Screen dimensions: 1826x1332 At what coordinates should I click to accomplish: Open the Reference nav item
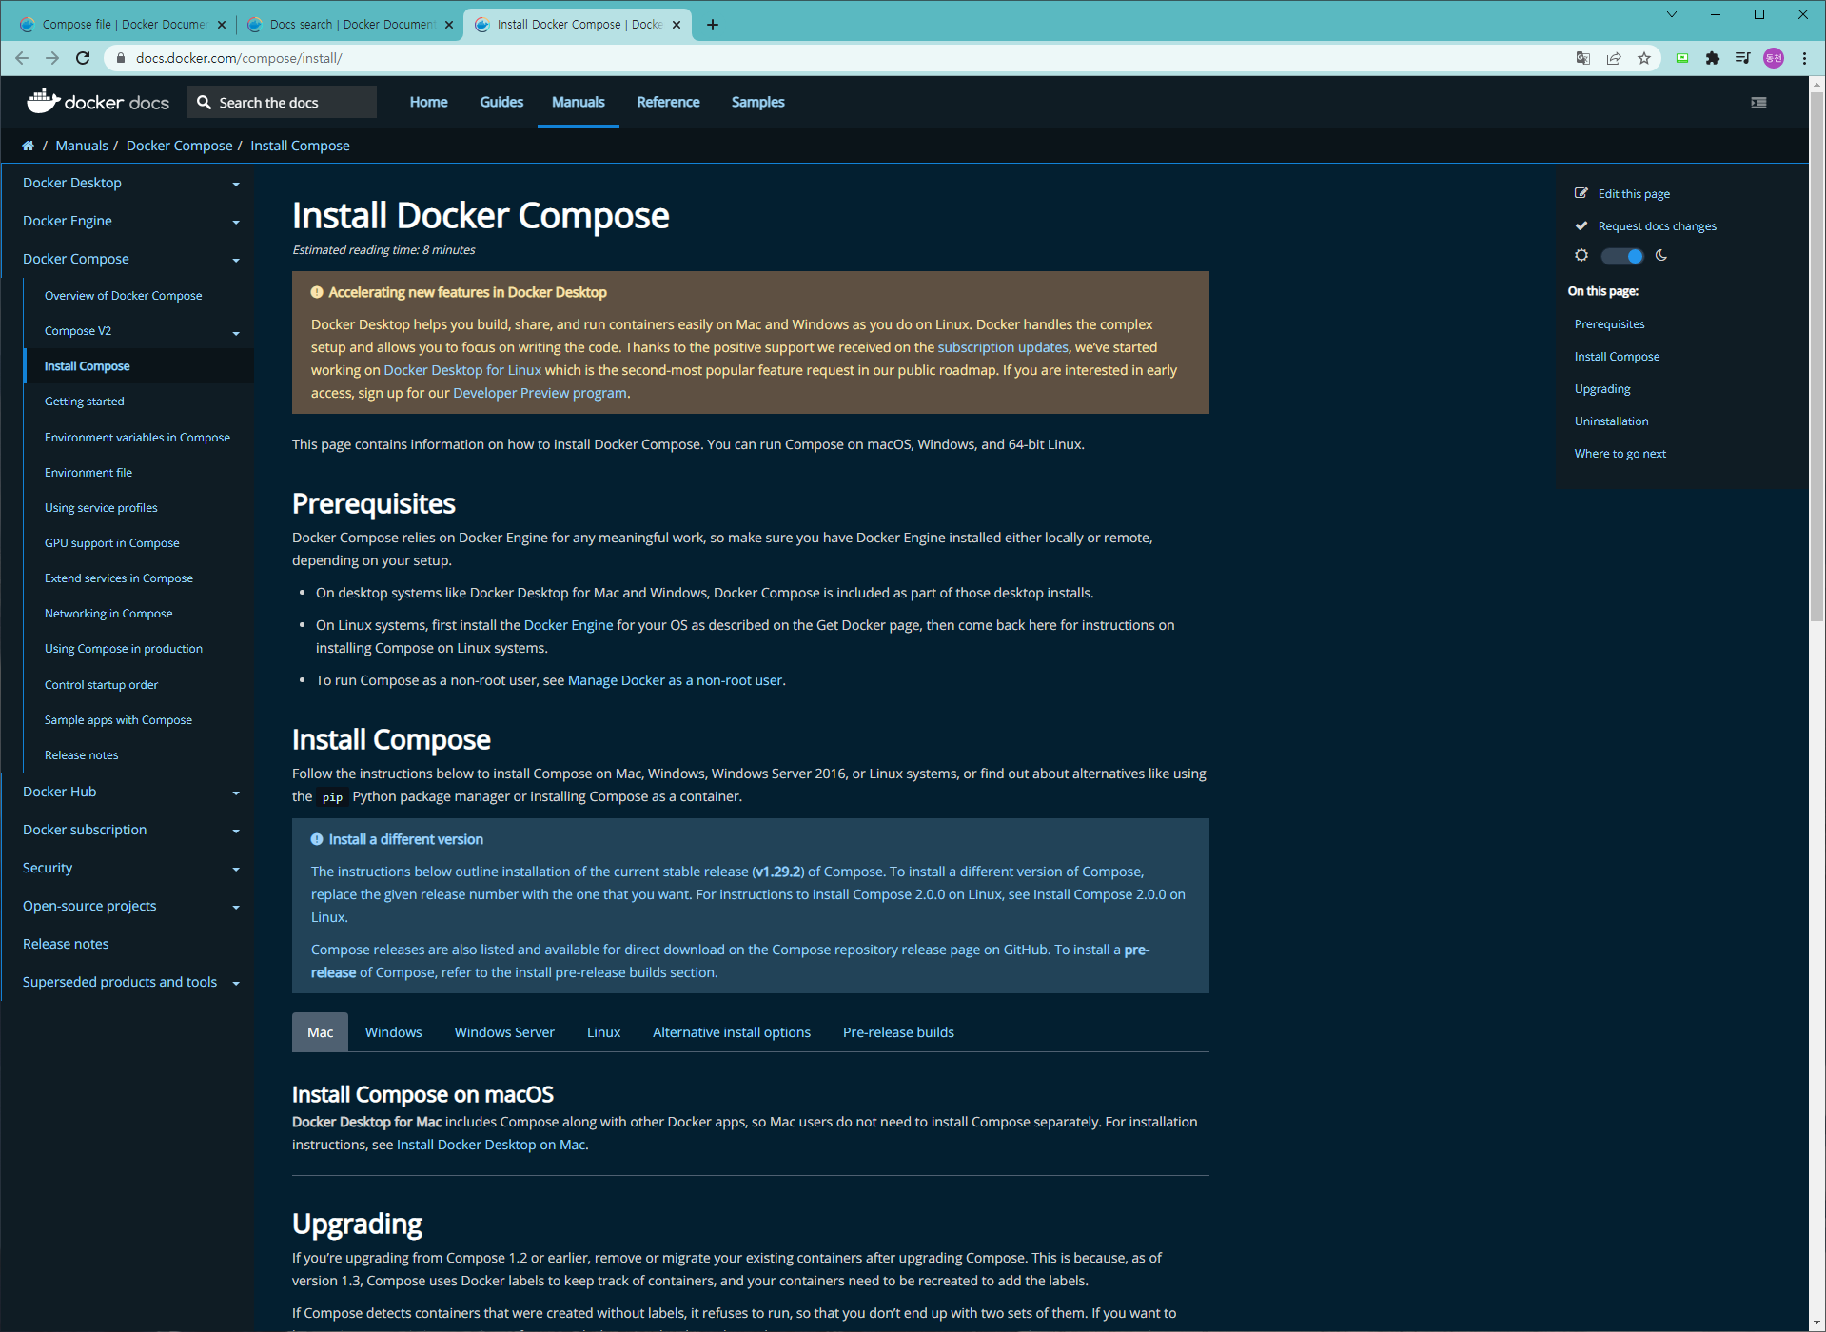(x=668, y=102)
